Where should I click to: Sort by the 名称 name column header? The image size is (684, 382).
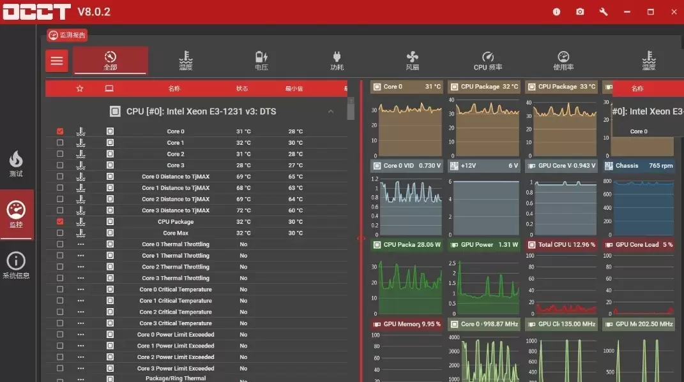point(174,89)
